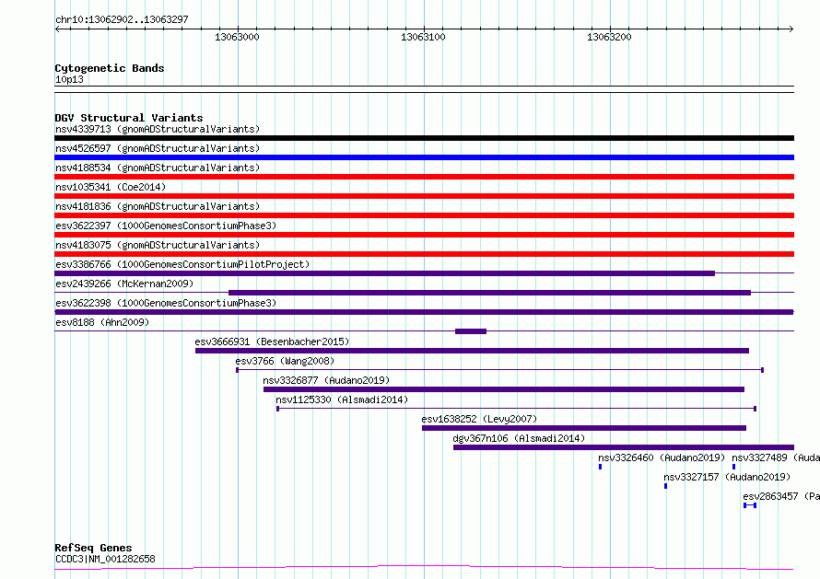Open esv3622397 1000GenomesConsortiumPhase3 label
Image resolution: width=820 pixels, height=579 pixels.
point(166,226)
